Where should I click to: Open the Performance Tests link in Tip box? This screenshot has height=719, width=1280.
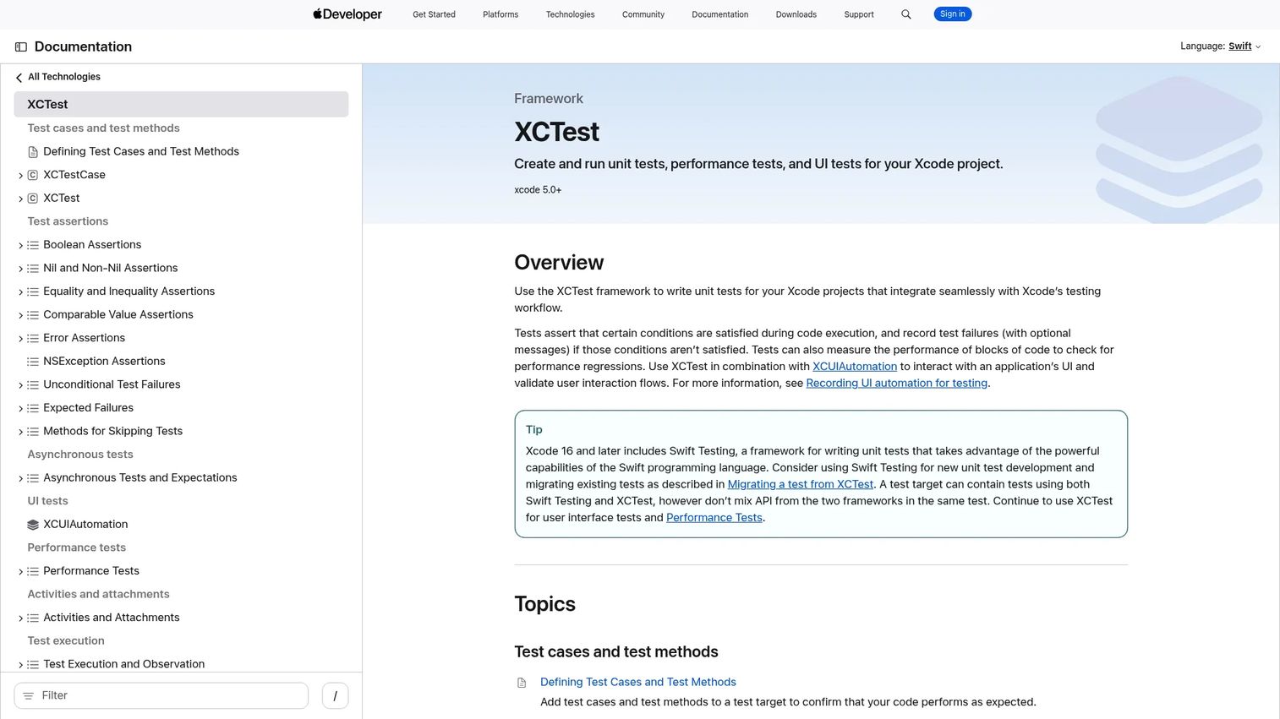(x=714, y=518)
